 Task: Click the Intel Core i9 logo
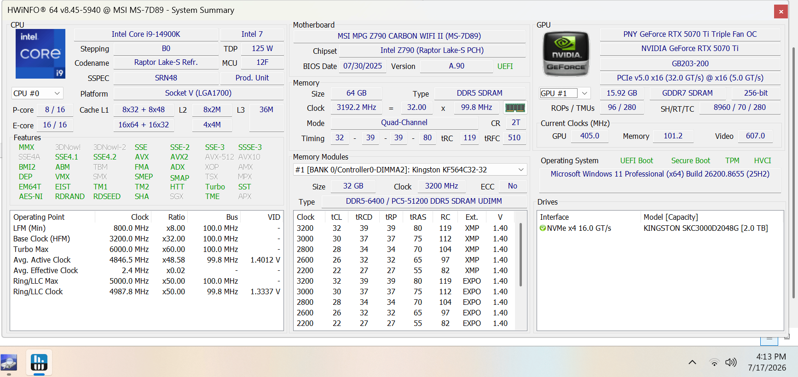(40, 54)
